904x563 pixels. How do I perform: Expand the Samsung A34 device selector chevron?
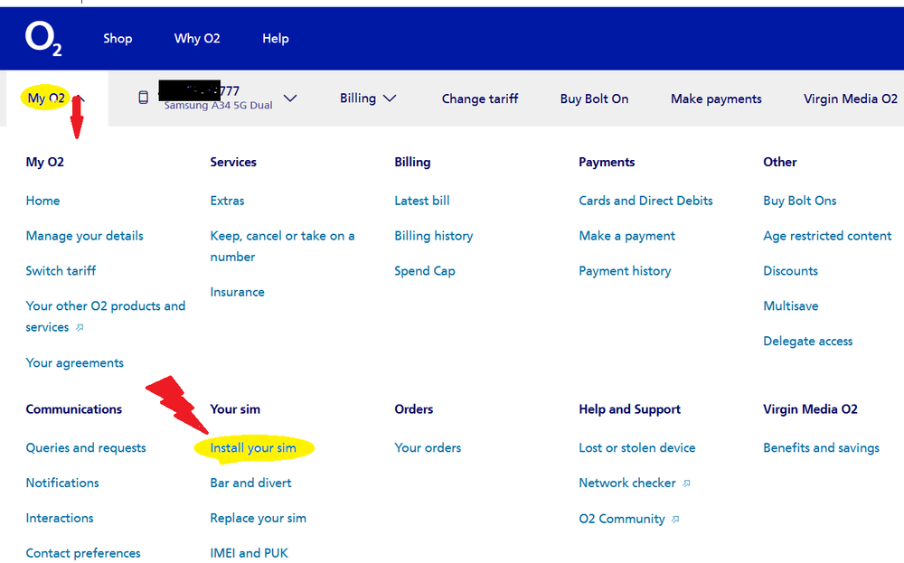[289, 99]
